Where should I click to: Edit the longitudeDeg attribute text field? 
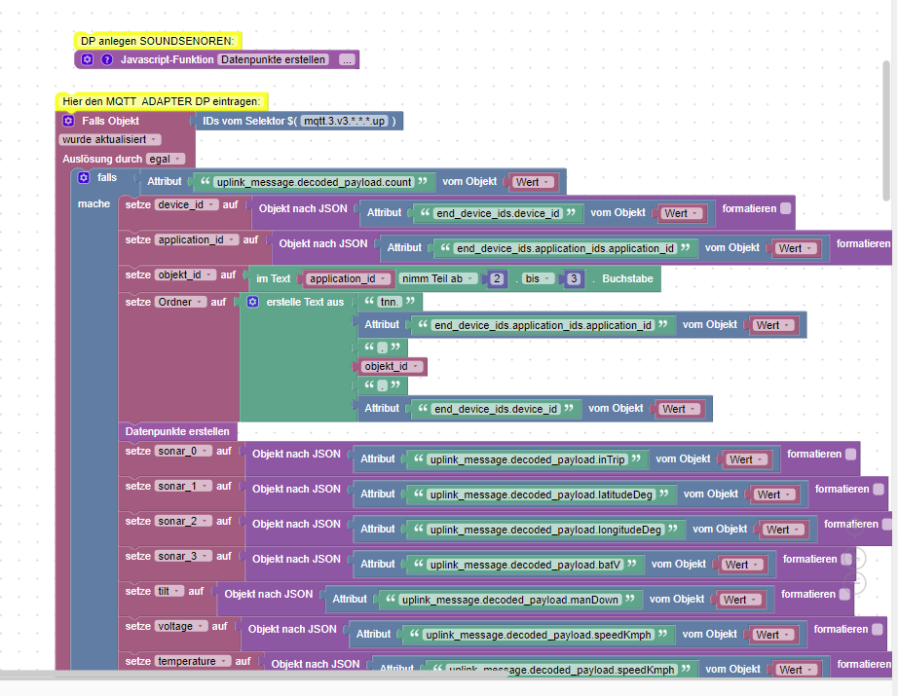545,530
